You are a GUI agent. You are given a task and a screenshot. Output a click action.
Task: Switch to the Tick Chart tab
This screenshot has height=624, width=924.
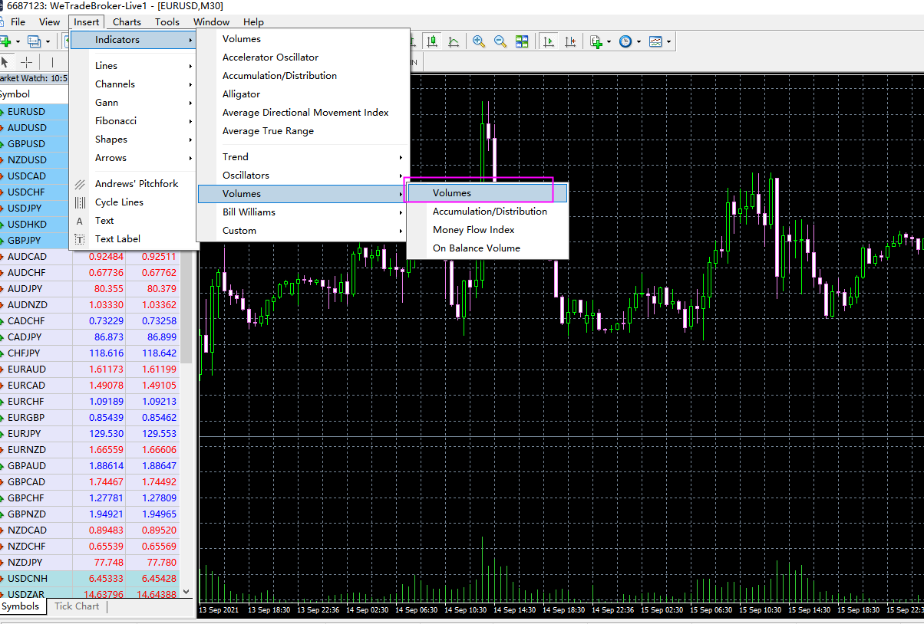pos(77,606)
